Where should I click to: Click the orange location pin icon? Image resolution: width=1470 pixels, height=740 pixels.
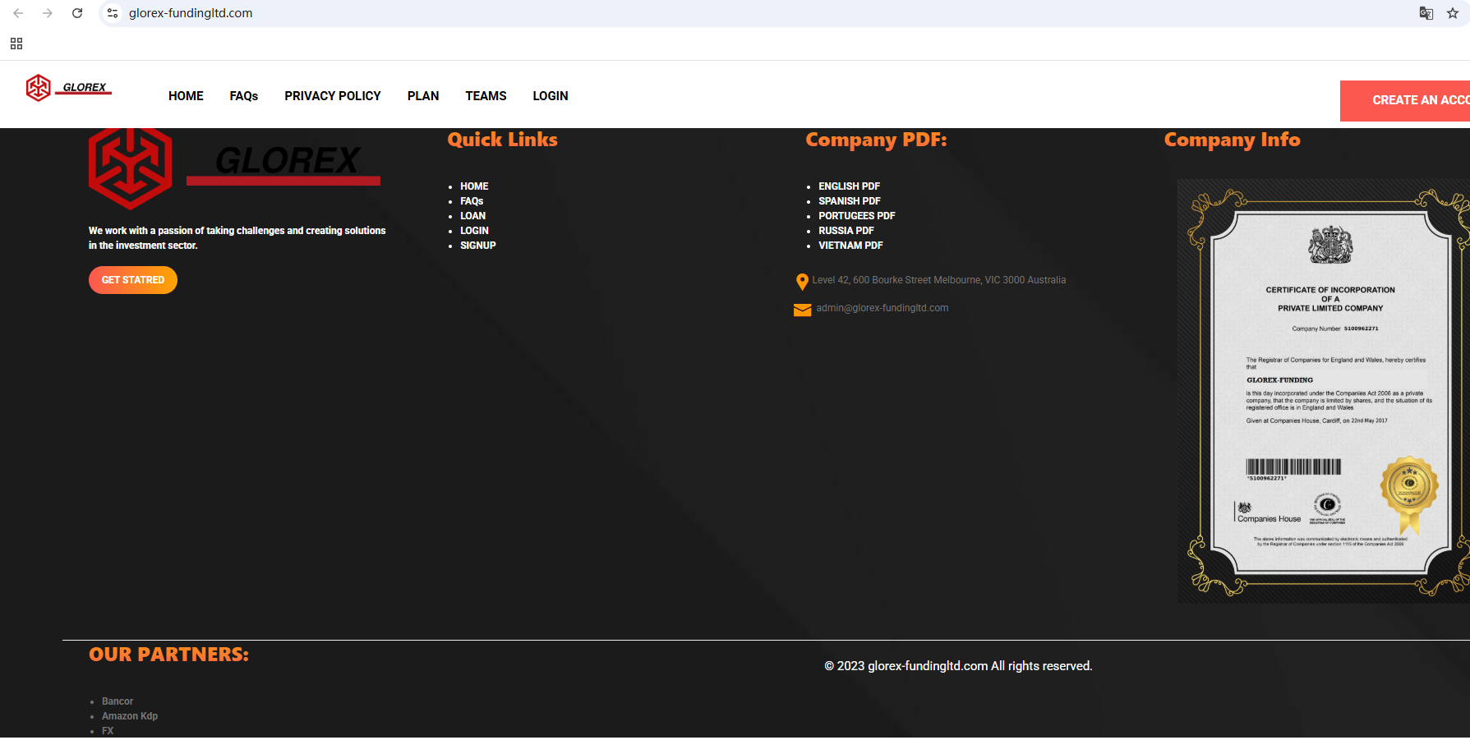802,282
